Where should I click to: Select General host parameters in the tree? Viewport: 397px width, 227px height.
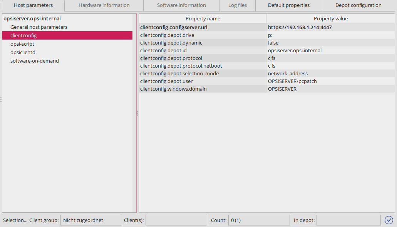pyautogui.click(x=40, y=27)
